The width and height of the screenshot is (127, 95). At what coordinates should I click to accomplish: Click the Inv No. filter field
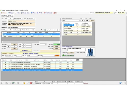[x=55, y=83]
